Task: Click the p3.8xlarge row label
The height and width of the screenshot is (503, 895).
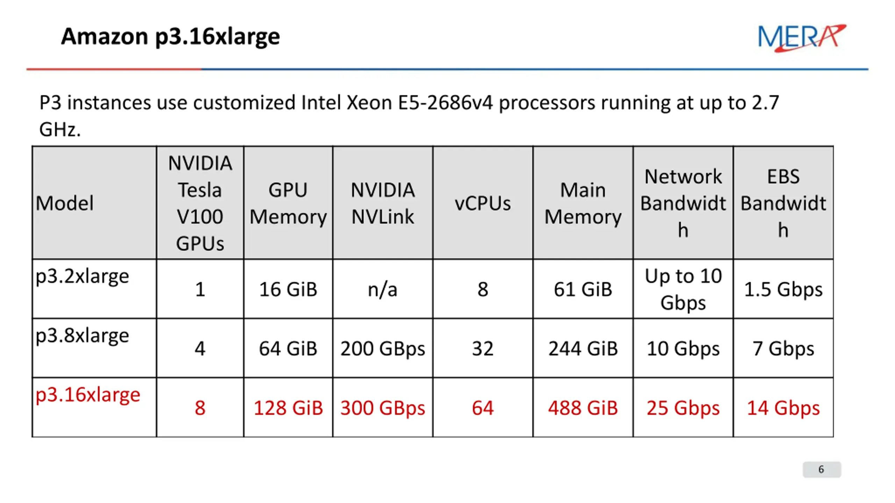Action: click(x=83, y=336)
